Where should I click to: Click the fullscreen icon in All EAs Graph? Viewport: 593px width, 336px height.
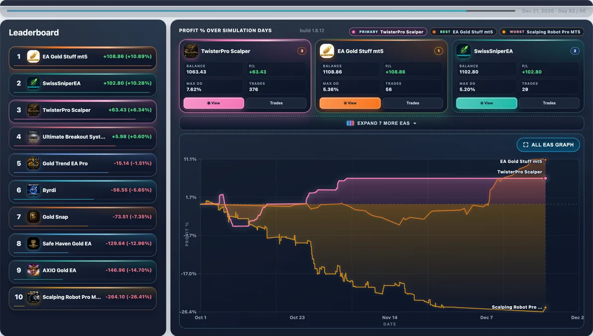(526, 145)
